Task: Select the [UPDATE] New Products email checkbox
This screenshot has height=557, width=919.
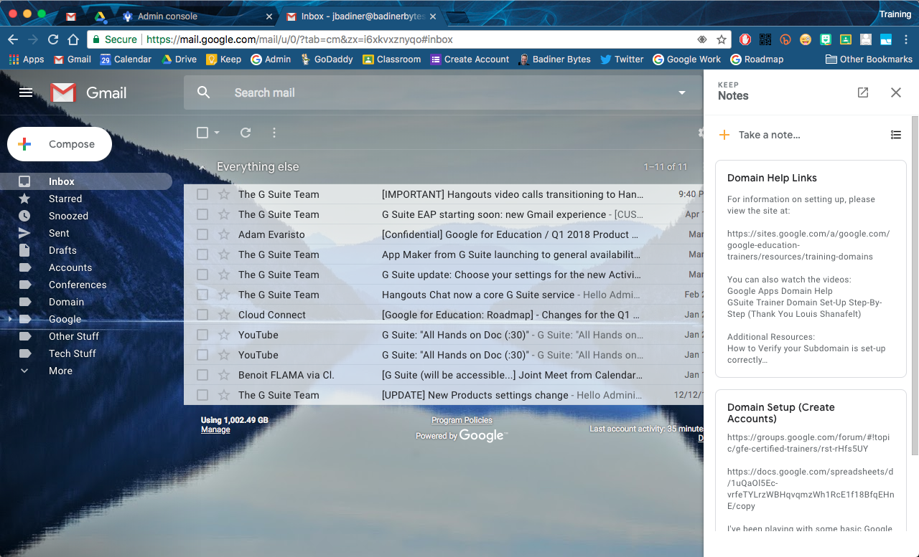Action: click(x=202, y=395)
